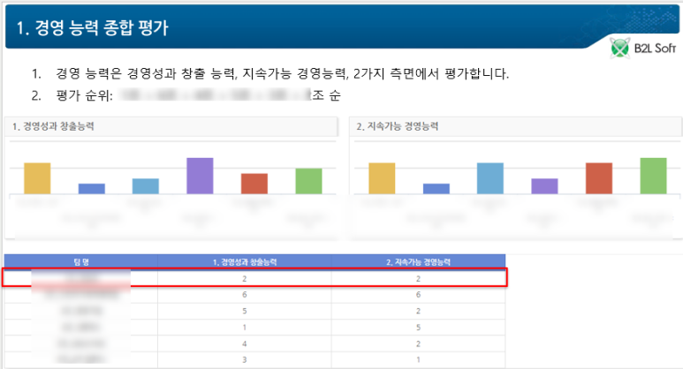Sort table by 팀 명 column header
This screenshot has height=369, width=683.
[81, 261]
